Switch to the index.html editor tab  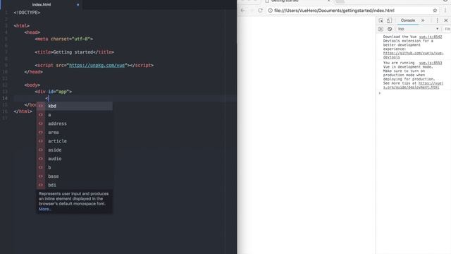[x=42, y=5]
